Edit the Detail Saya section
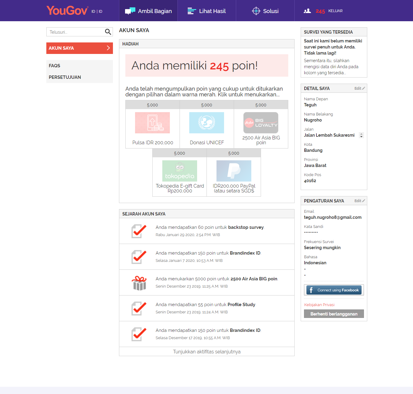413x394 pixels. (359, 88)
